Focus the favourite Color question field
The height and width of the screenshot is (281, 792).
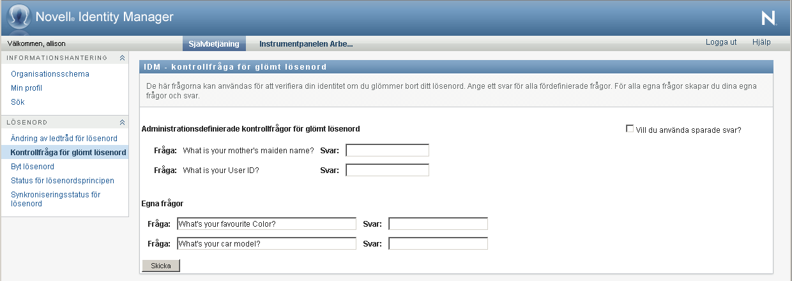[266, 224]
